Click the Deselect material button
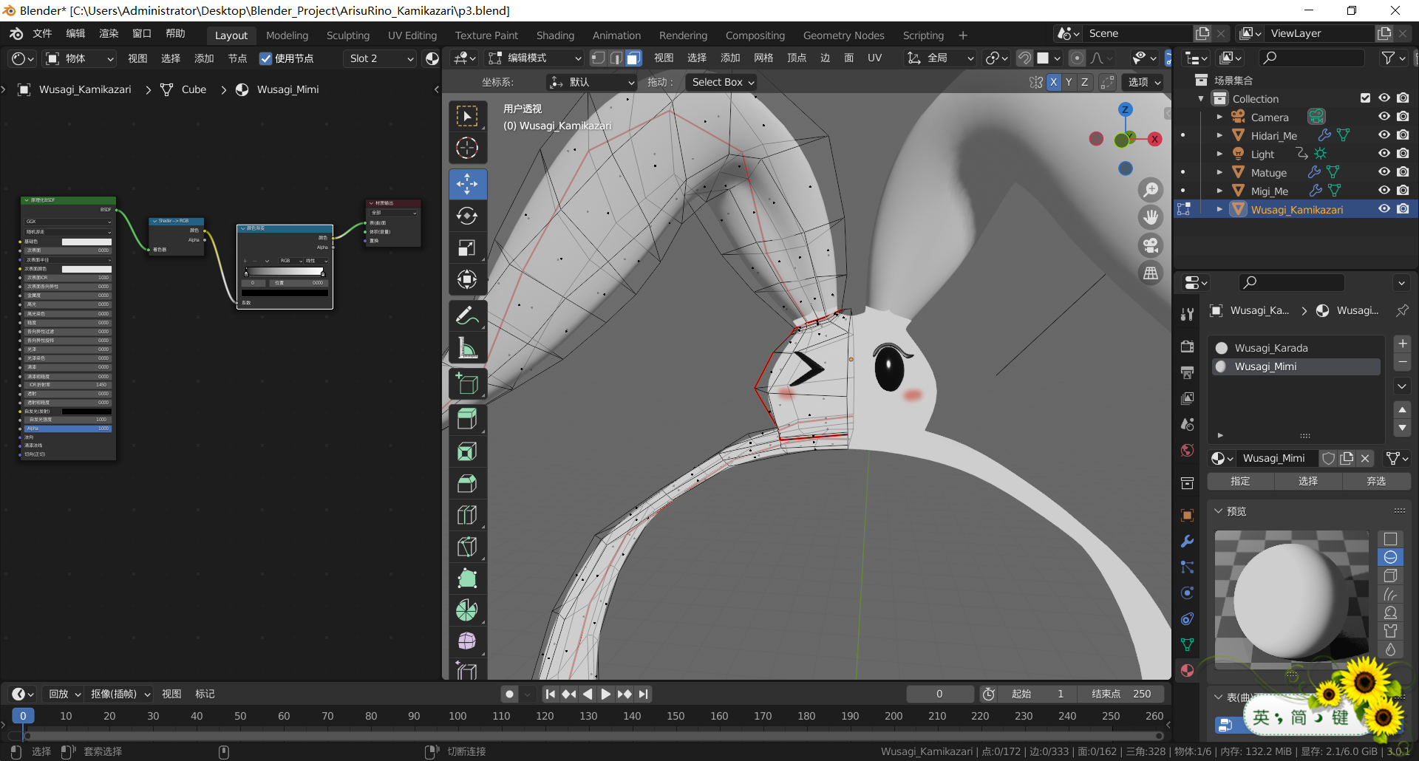The width and height of the screenshot is (1419, 761). click(1375, 481)
